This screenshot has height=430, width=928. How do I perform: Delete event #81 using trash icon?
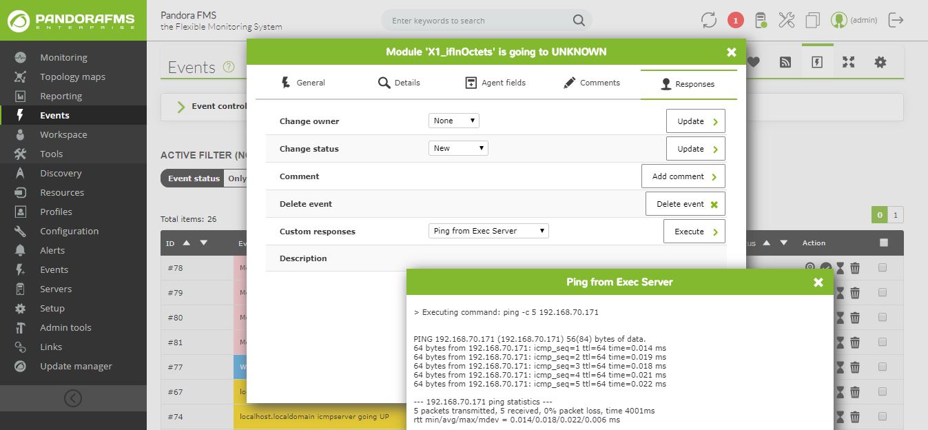click(x=855, y=342)
